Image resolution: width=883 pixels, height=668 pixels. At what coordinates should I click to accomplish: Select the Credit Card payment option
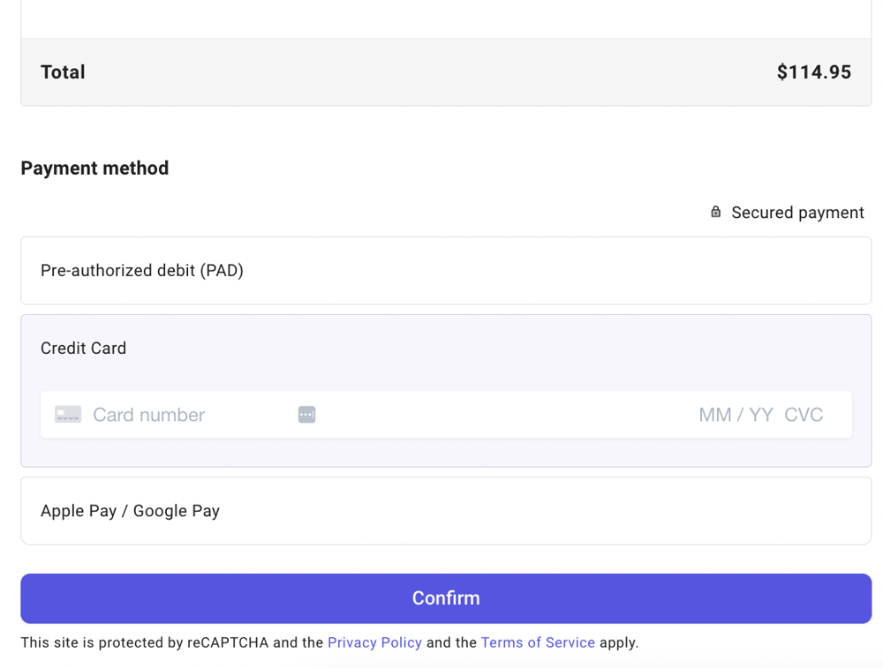(x=83, y=349)
